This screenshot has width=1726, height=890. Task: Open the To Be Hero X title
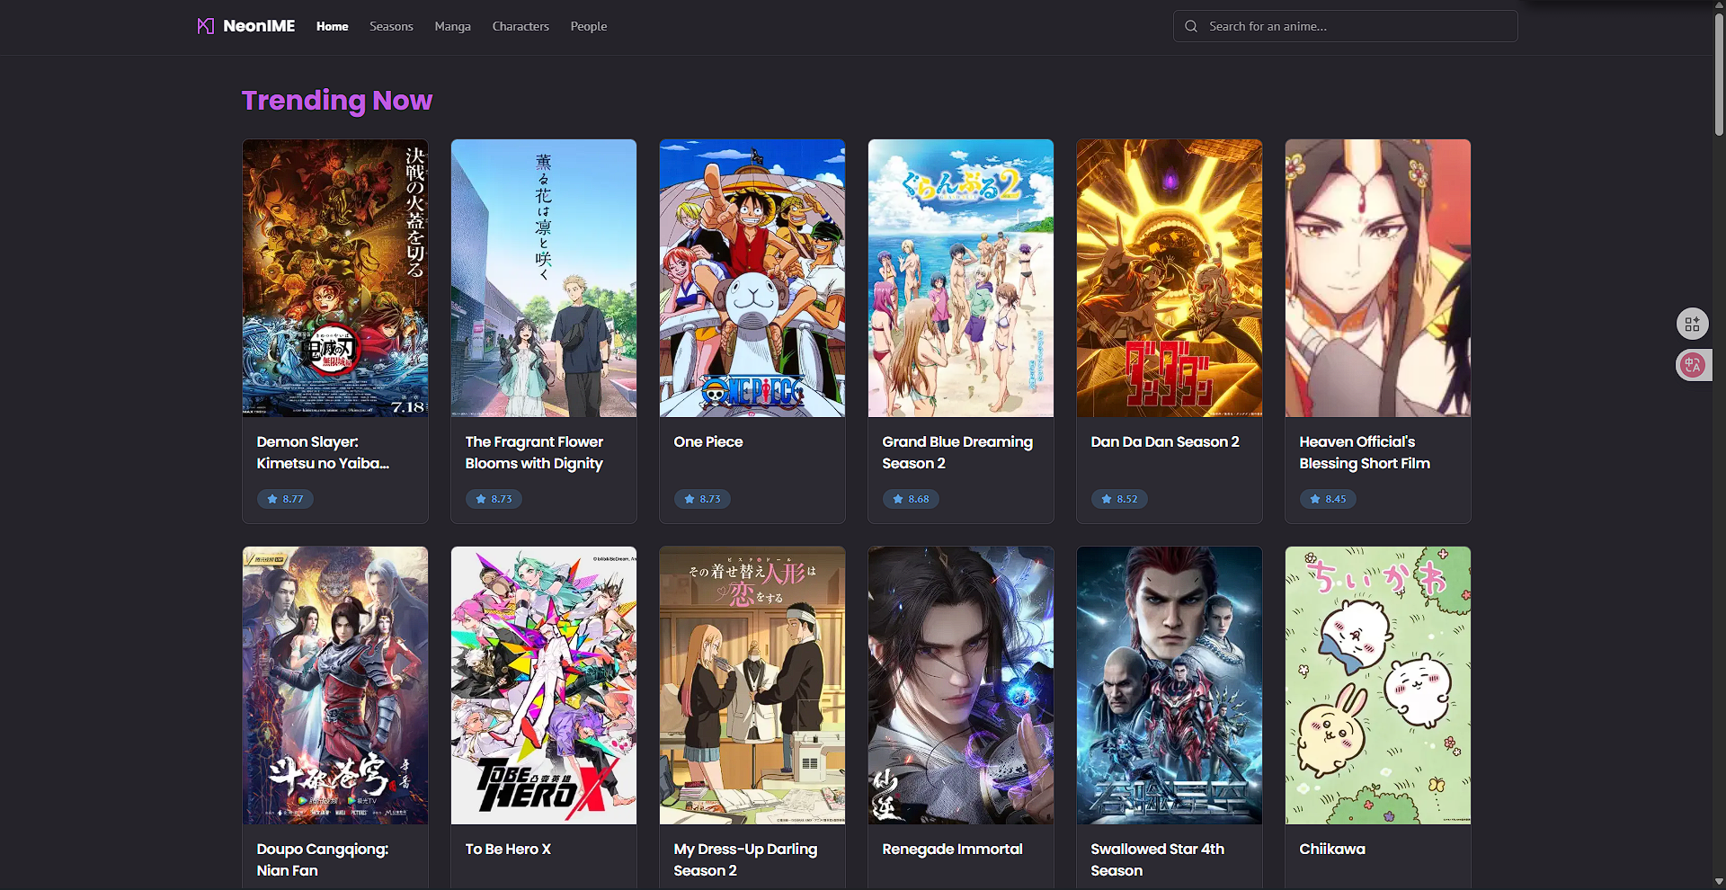pos(508,849)
